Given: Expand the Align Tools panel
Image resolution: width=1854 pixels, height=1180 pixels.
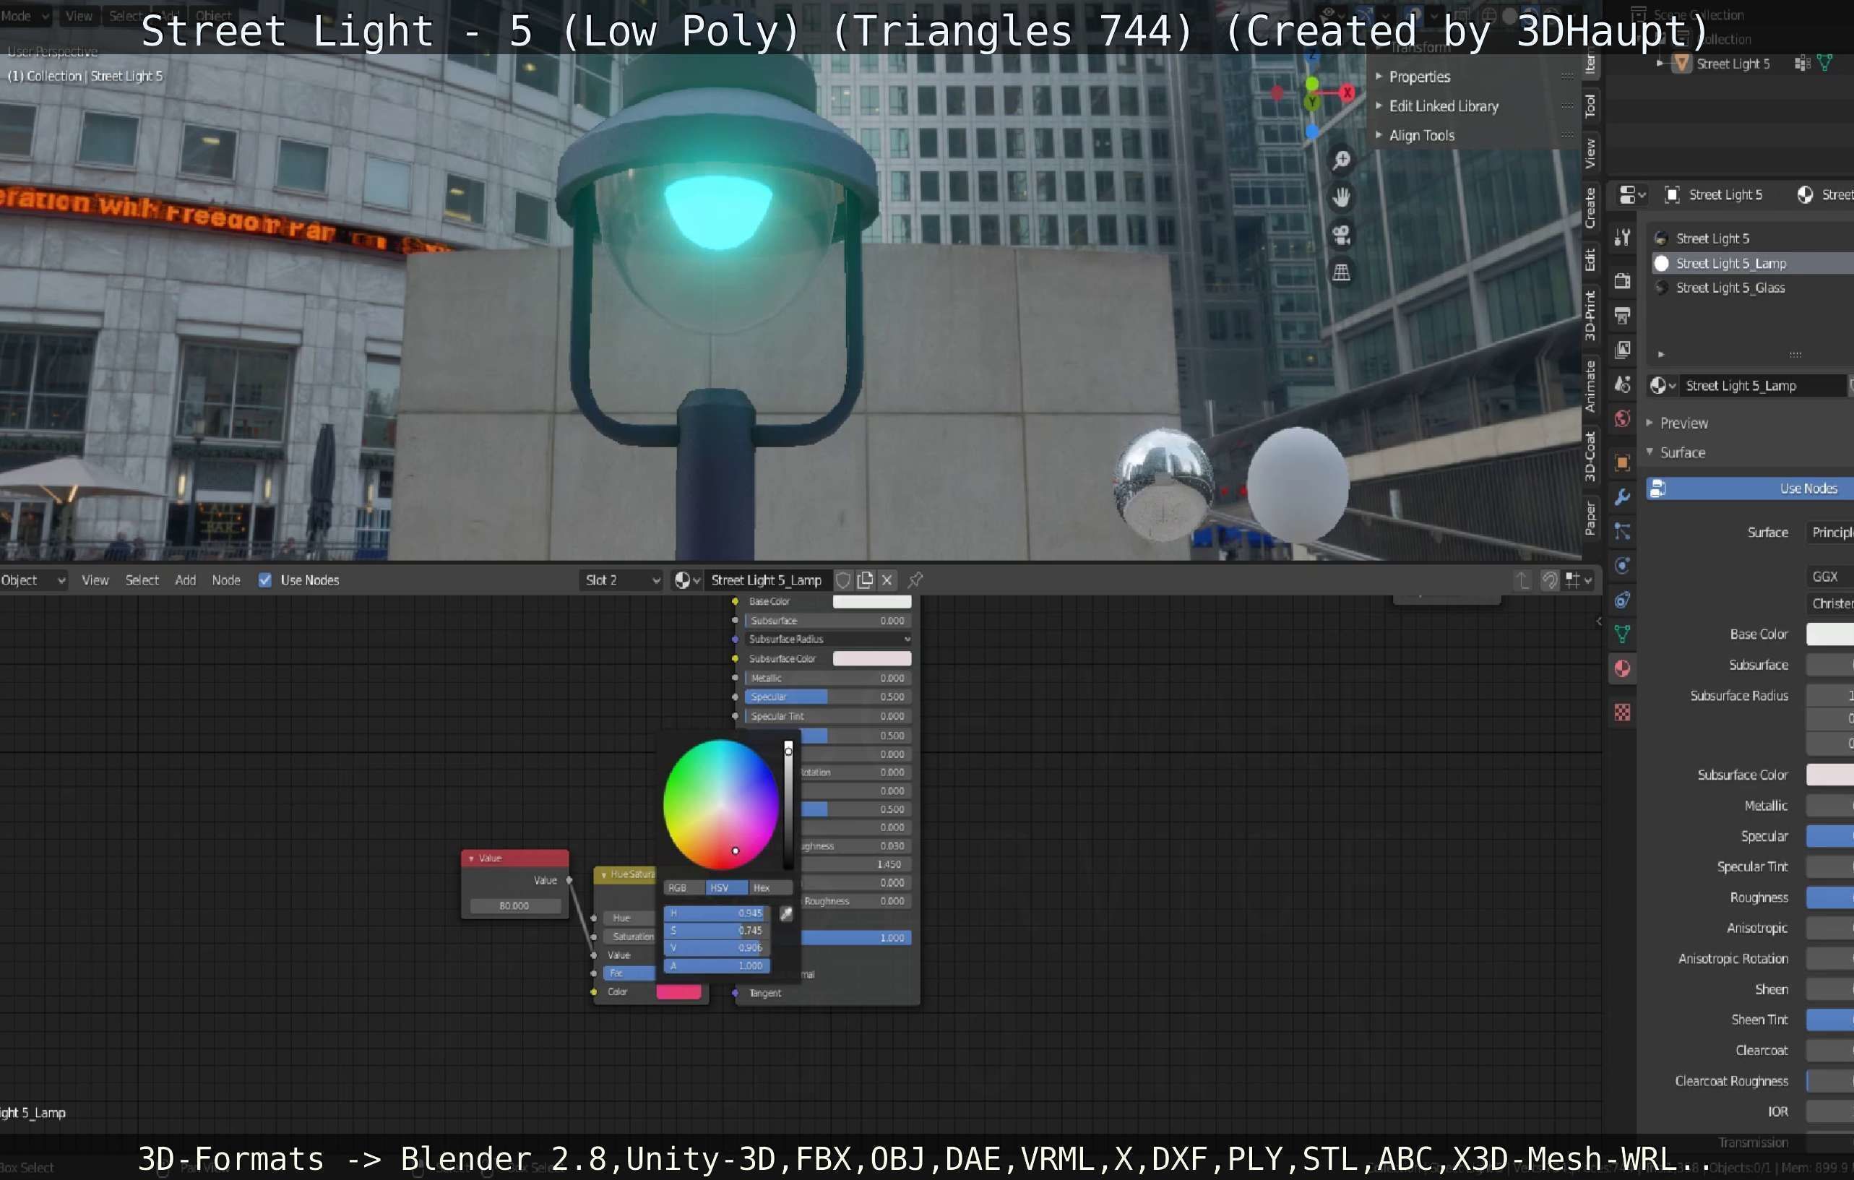Looking at the screenshot, I should (x=1421, y=136).
